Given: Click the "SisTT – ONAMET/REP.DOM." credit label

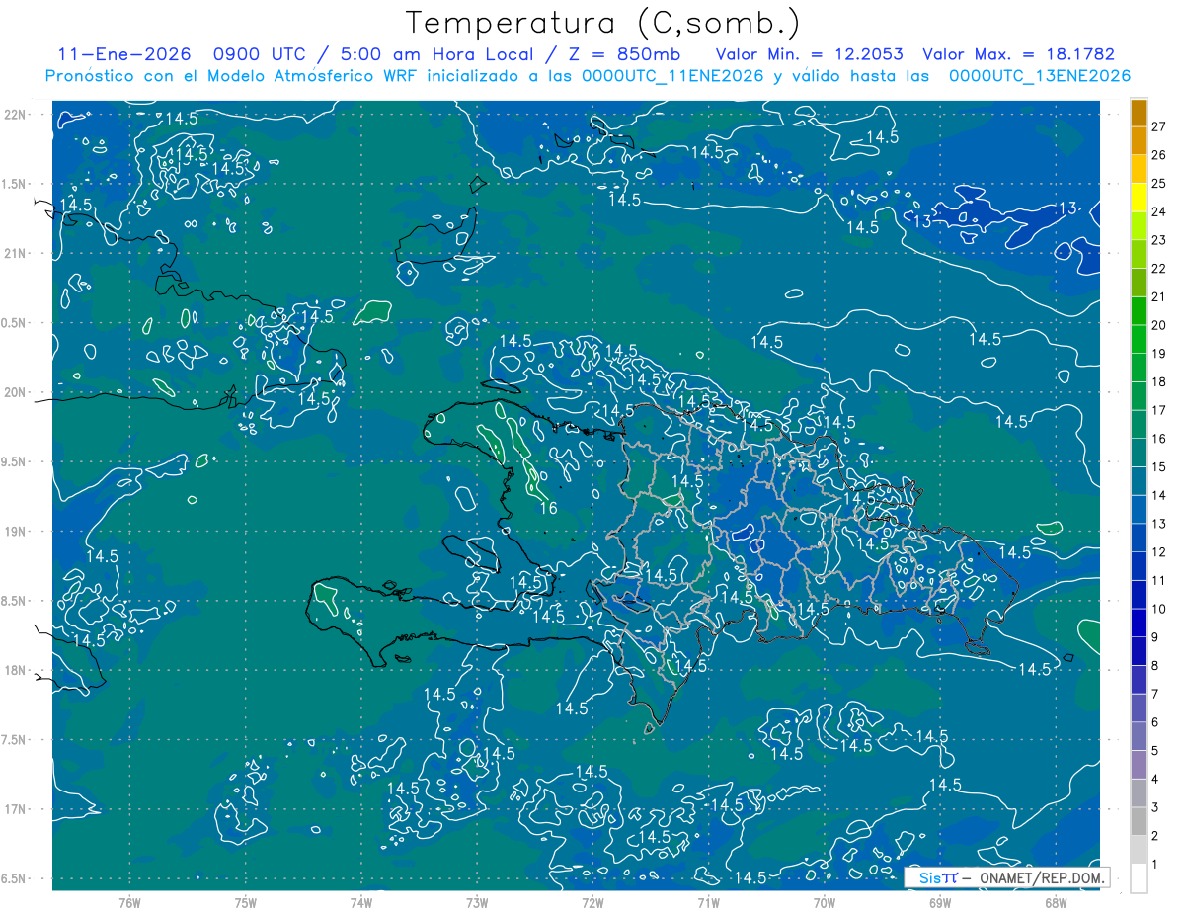Looking at the screenshot, I should coord(1009,877).
